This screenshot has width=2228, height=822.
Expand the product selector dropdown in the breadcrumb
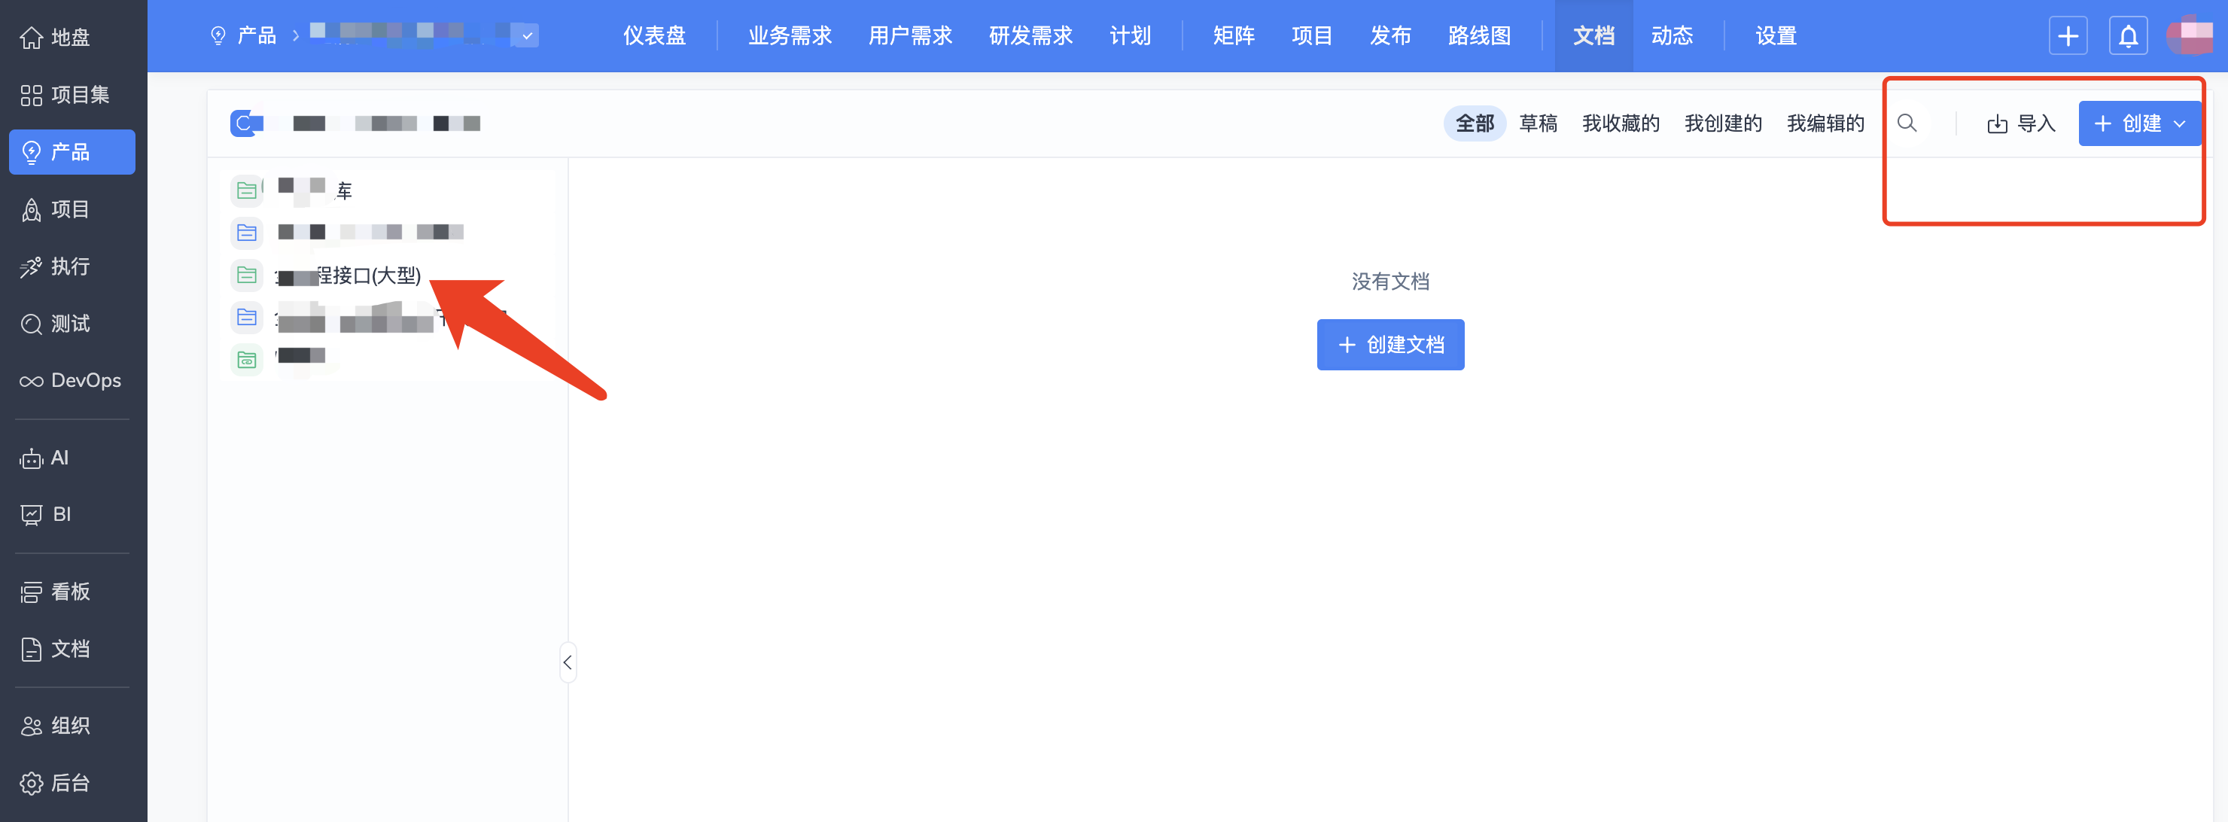click(527, 35)
